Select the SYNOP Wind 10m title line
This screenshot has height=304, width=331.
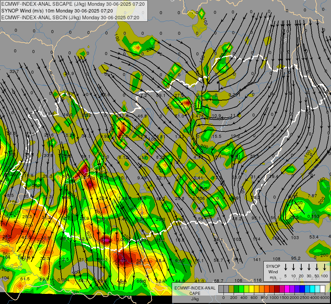(x=57, y=11)
